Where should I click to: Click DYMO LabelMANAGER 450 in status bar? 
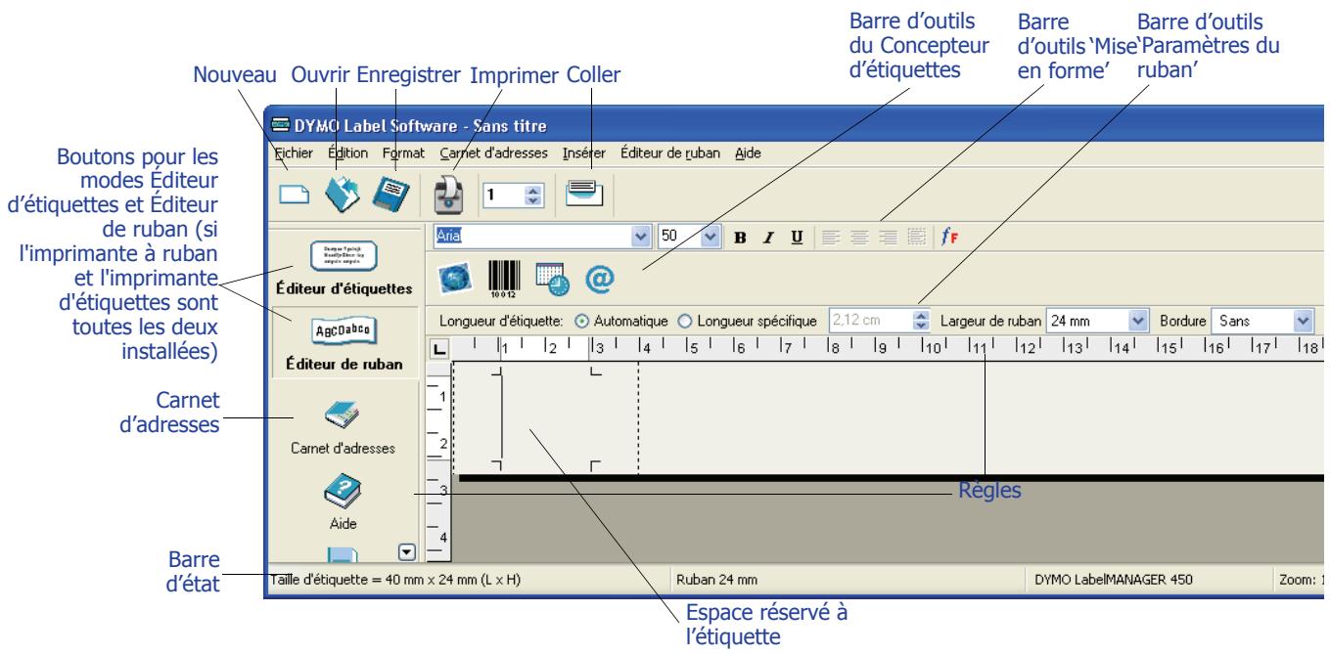tap(1114, 579)
